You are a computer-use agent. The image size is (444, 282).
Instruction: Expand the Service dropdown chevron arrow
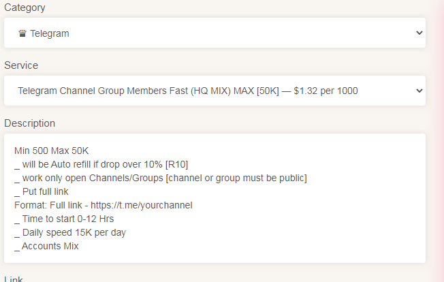[418, 91]
